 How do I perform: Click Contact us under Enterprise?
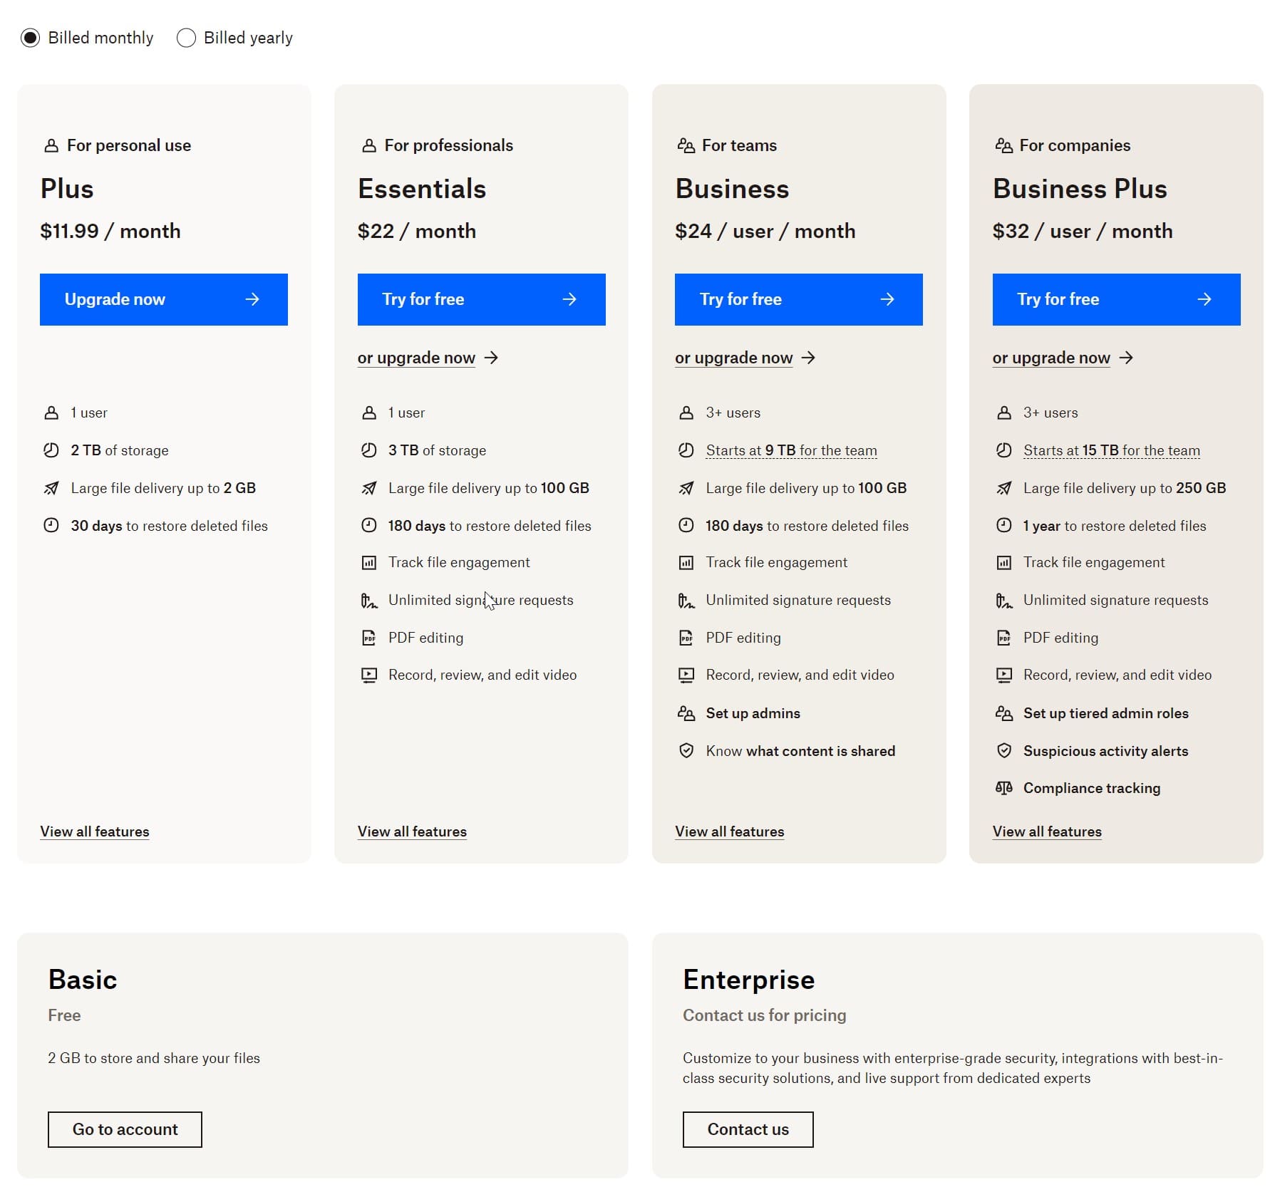pos(747,1129)
